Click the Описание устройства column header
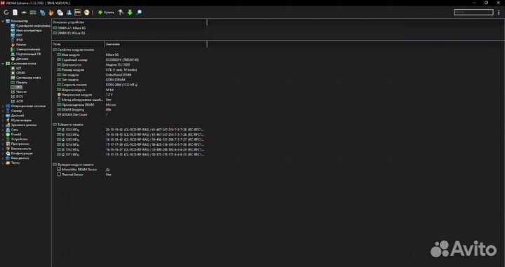Screen dimensions: 505x267 (x=129, y=22)
